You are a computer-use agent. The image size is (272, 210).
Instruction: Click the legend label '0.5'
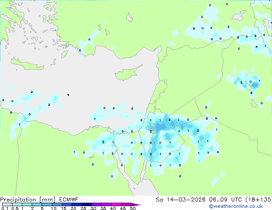point(15,208)
